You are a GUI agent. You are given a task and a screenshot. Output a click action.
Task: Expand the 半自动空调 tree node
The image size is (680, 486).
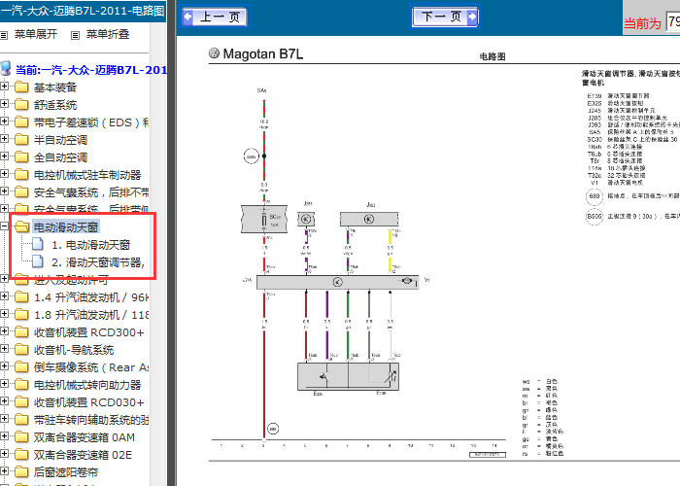[x=4, y=139]
